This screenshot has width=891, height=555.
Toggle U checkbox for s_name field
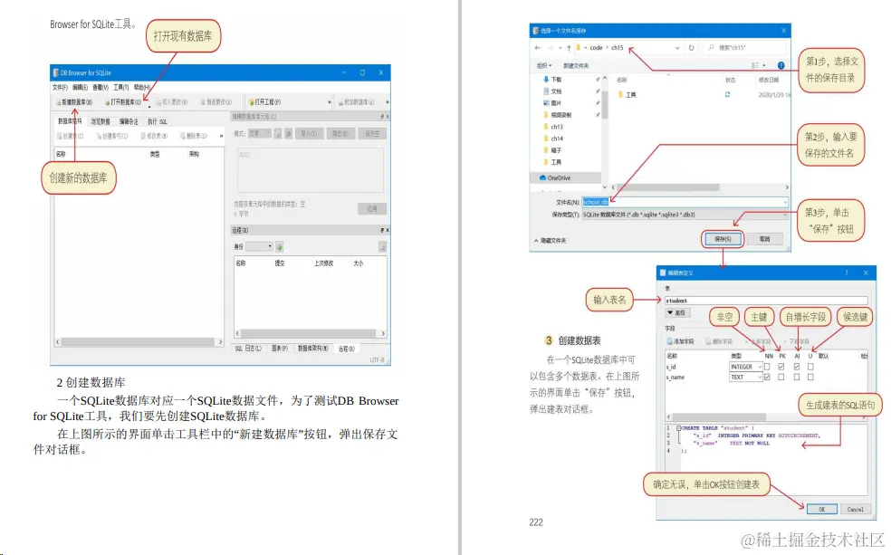pos(810,378)
